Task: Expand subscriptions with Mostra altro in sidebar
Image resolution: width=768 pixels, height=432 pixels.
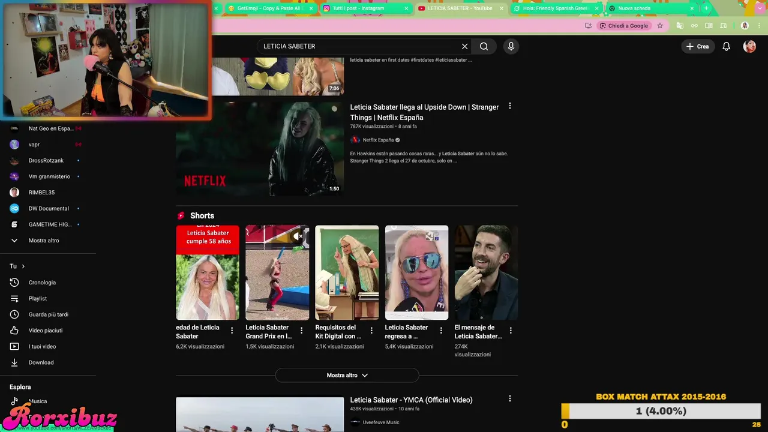Action: (x=48, y=241)
